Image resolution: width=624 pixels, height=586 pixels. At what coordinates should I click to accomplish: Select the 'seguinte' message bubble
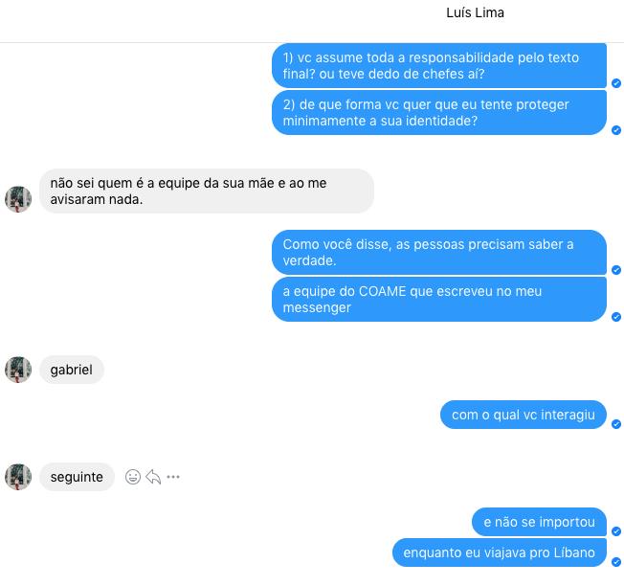coord(77,477)
